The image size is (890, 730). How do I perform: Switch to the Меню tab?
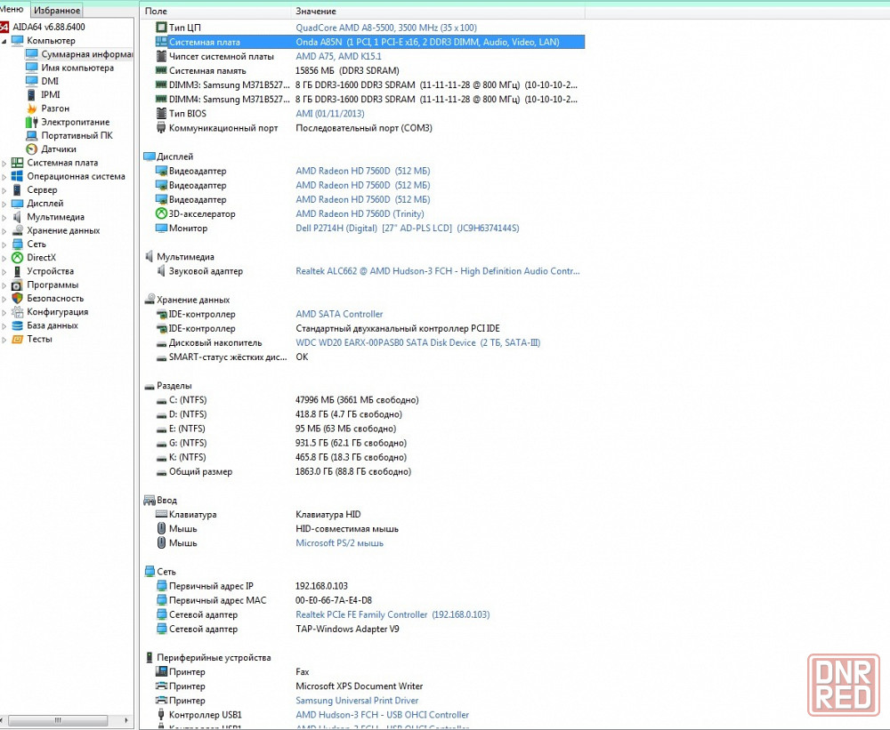point(12,10)
